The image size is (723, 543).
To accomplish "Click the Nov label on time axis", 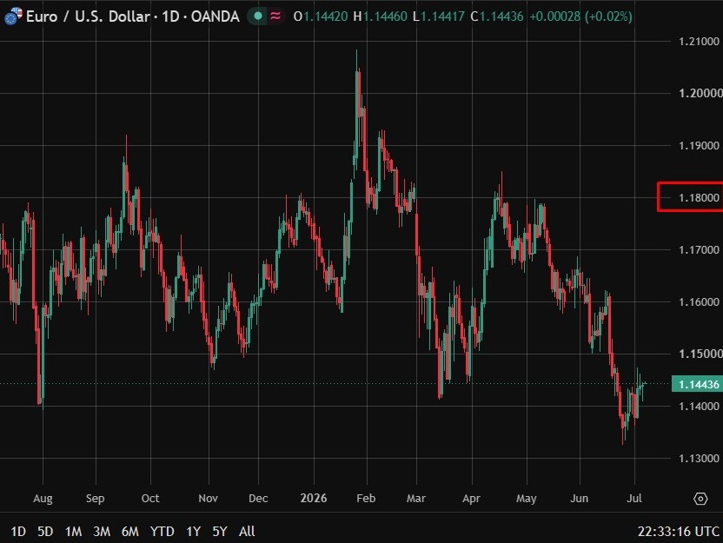I will coord(208,499).
